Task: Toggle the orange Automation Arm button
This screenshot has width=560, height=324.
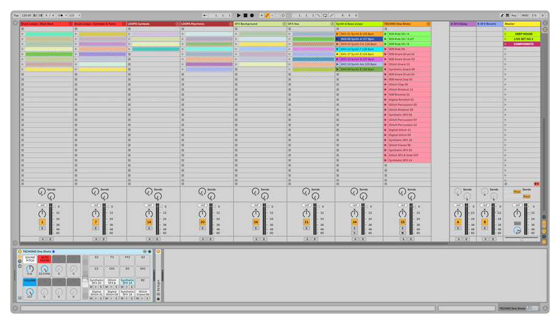Action: pyautogui.click(x=267, y=15)
